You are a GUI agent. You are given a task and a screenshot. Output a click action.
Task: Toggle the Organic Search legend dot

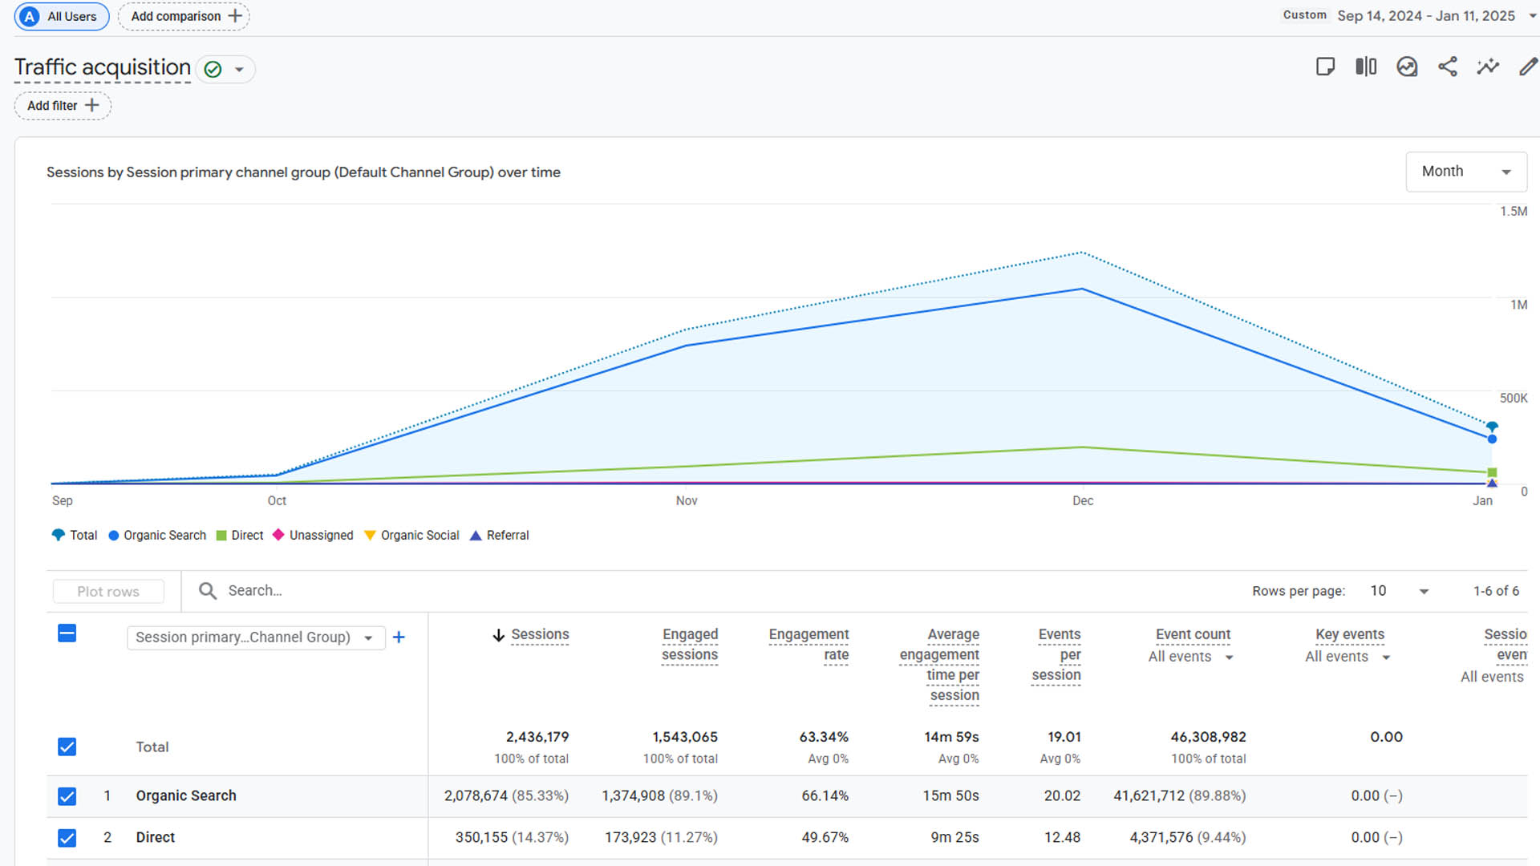tap(114, 536)
